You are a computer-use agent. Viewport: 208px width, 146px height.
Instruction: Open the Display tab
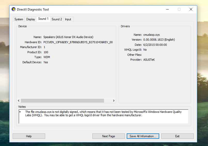click(30, 19)
